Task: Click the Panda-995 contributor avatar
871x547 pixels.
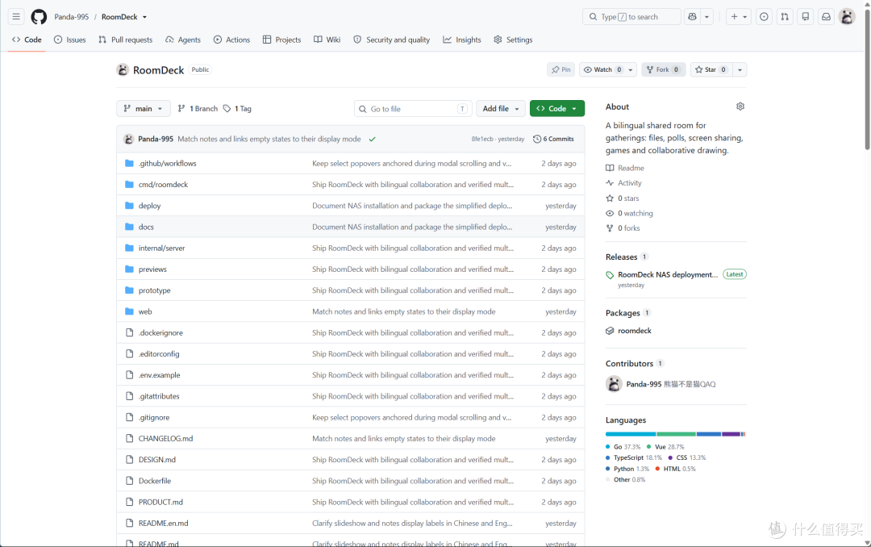Action: tap(614, 383)
